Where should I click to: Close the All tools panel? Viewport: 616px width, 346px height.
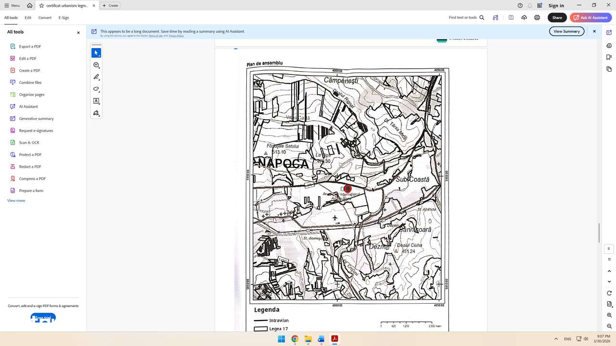[x=78, y=33]
